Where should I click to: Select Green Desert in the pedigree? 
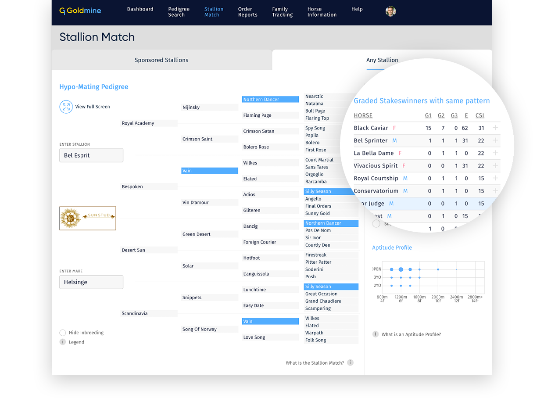tap(210, 234)
